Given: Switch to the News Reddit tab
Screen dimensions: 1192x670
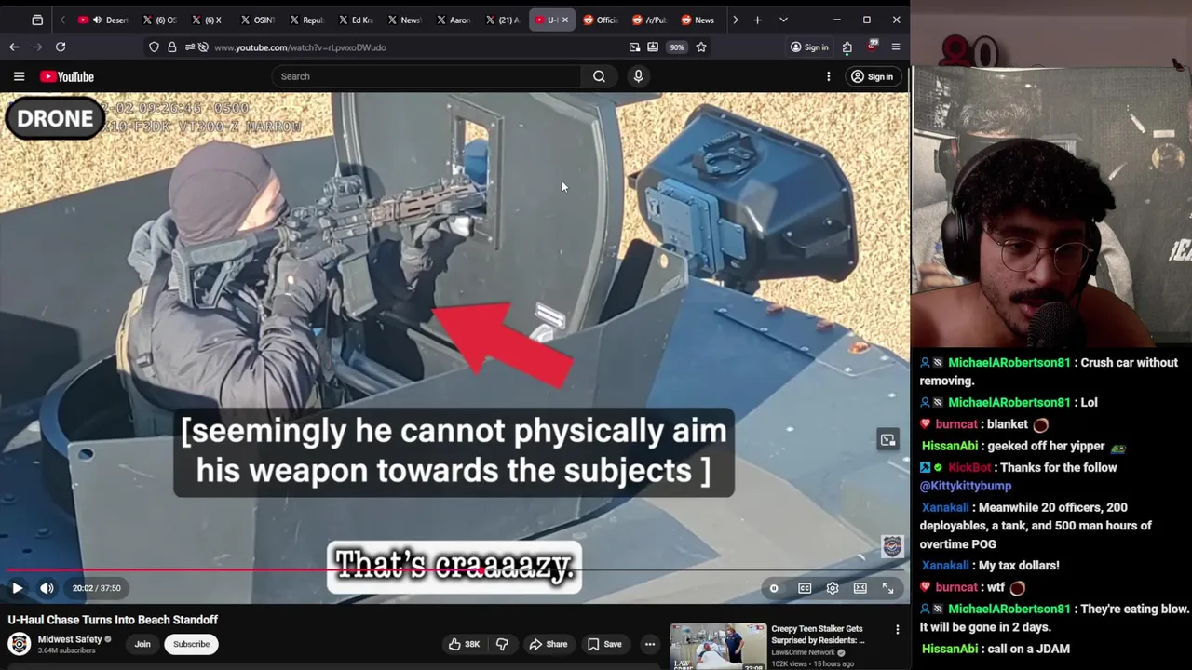Looking at the screenshot, I should 698,20.
